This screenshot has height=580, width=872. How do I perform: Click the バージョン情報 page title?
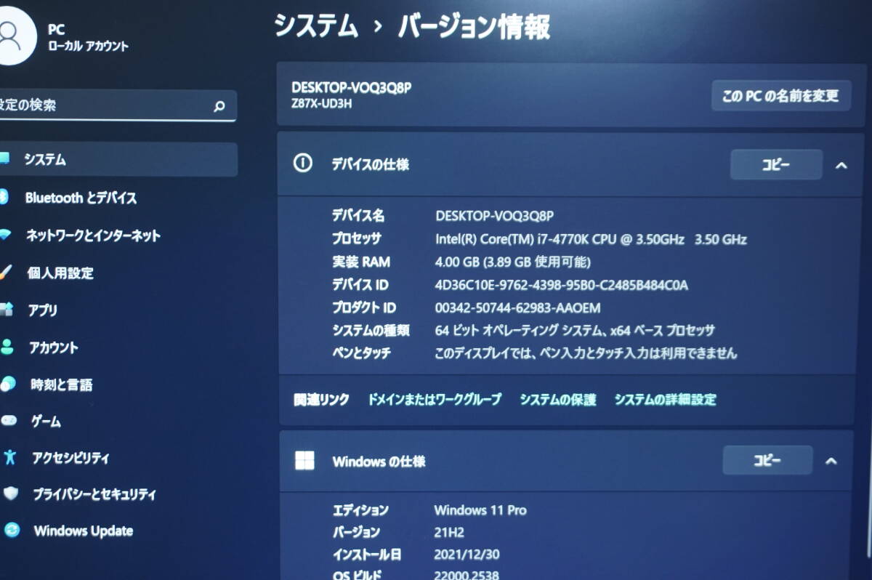pyautogui.click(x=474, y=27)
